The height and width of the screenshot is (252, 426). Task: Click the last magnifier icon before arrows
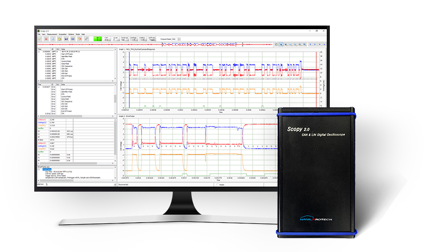pyautogui.click(x=304, y=44)
